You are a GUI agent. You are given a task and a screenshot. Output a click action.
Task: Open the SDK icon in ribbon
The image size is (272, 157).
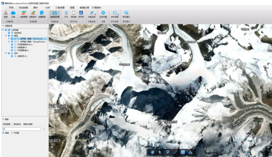click(x=66, y=13)
